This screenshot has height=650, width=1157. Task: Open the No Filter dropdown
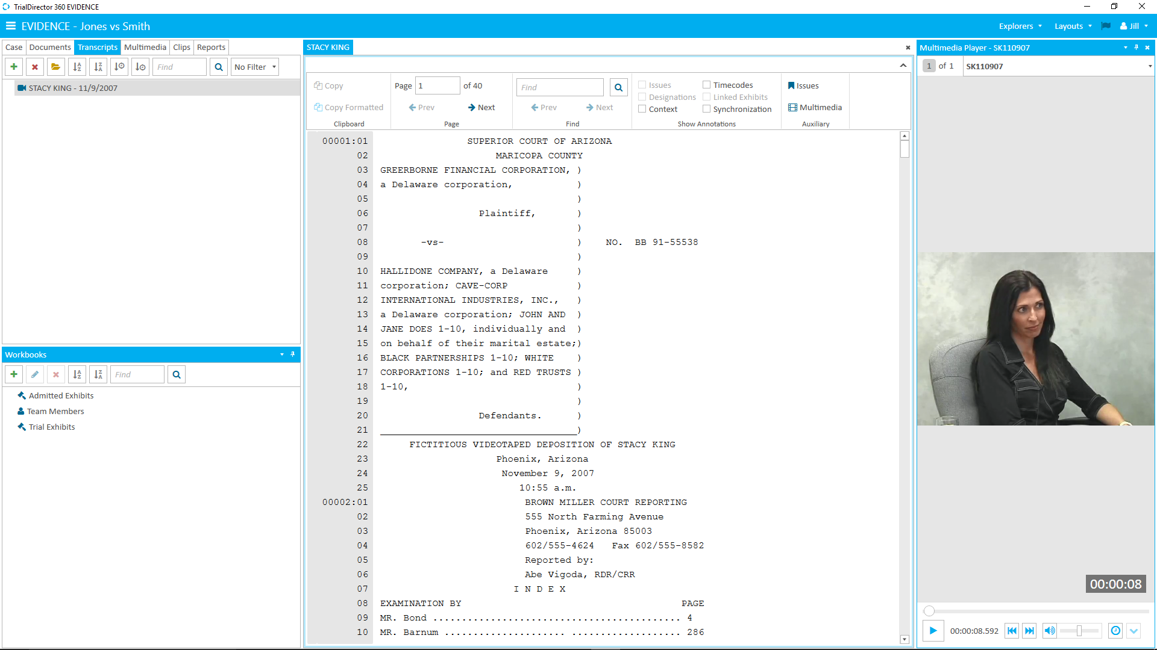[x=255, y=67]
